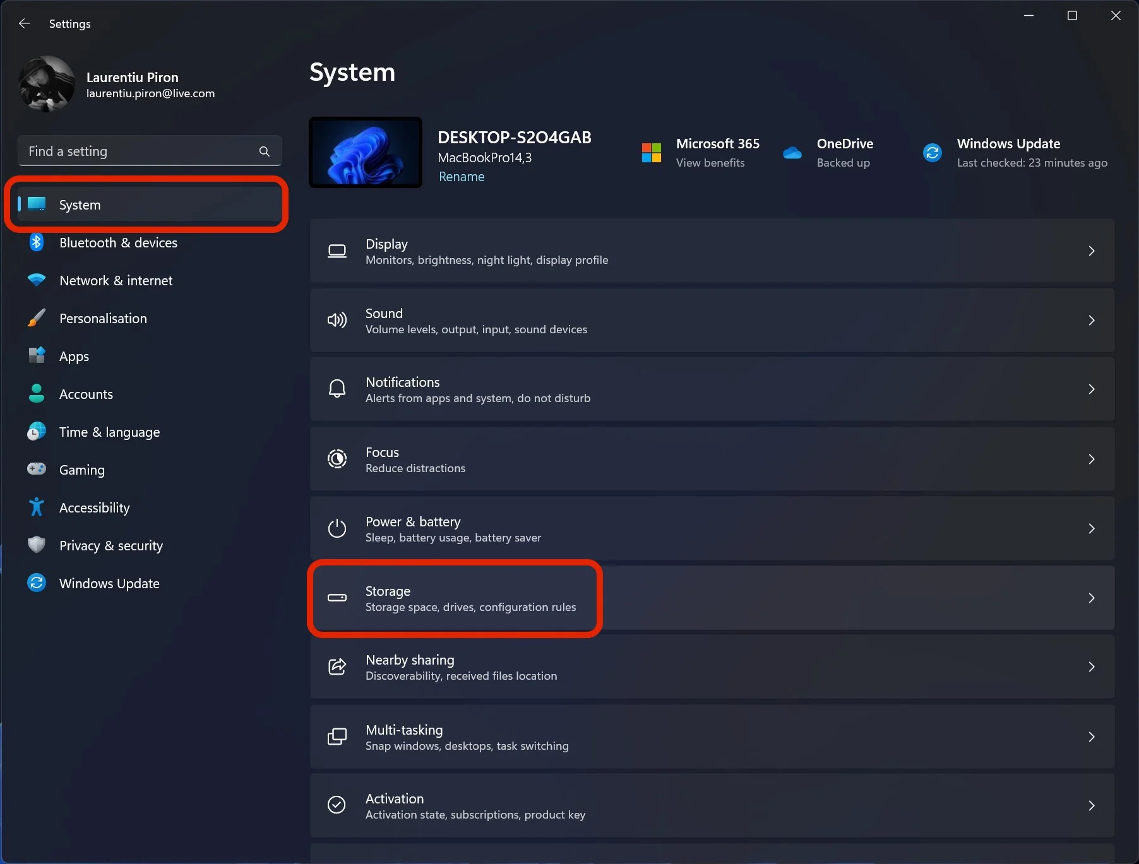Screen dimensions: 1139x864
Task: Select Accounts in the sidebar
Action: click(x=150, y=394)
